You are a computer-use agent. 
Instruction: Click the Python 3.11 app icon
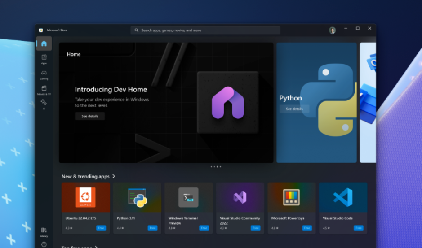(137, 198)
